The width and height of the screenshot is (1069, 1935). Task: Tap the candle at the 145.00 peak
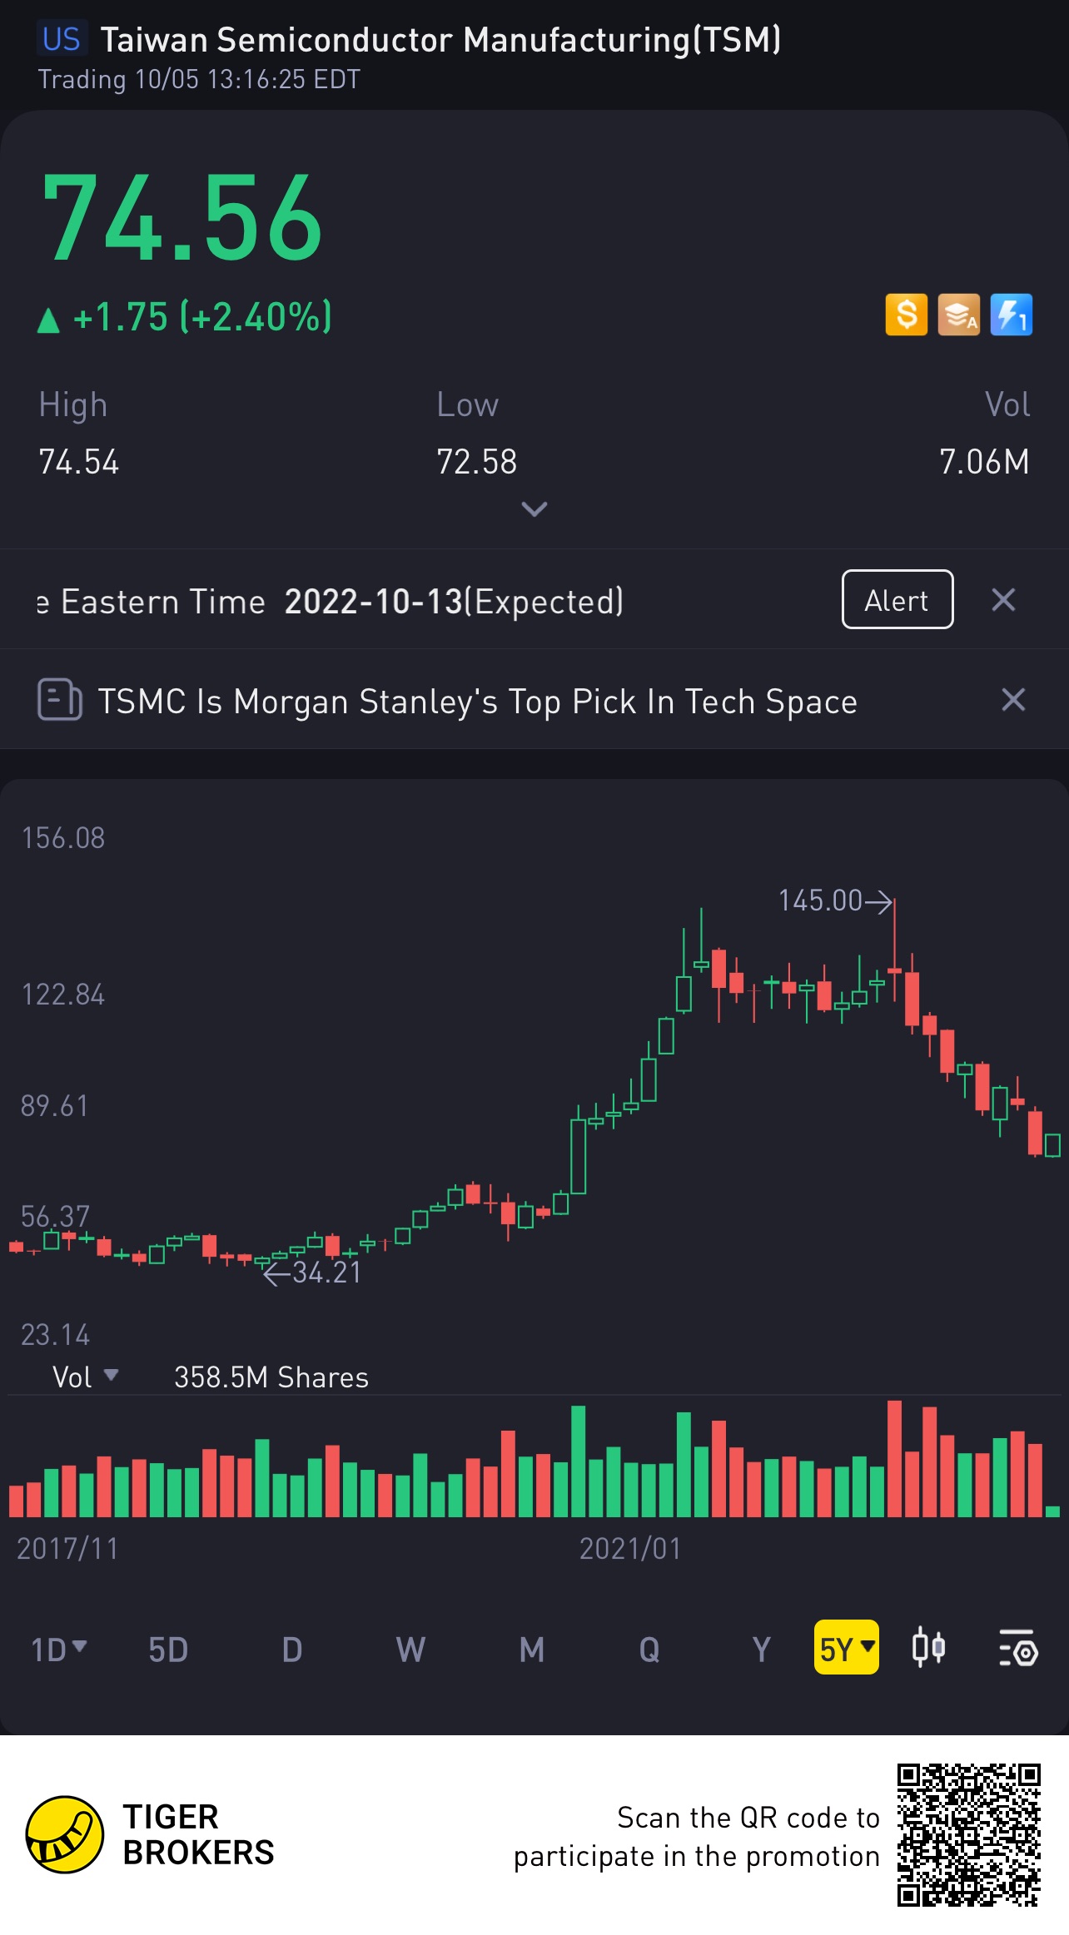coord(895,970)
